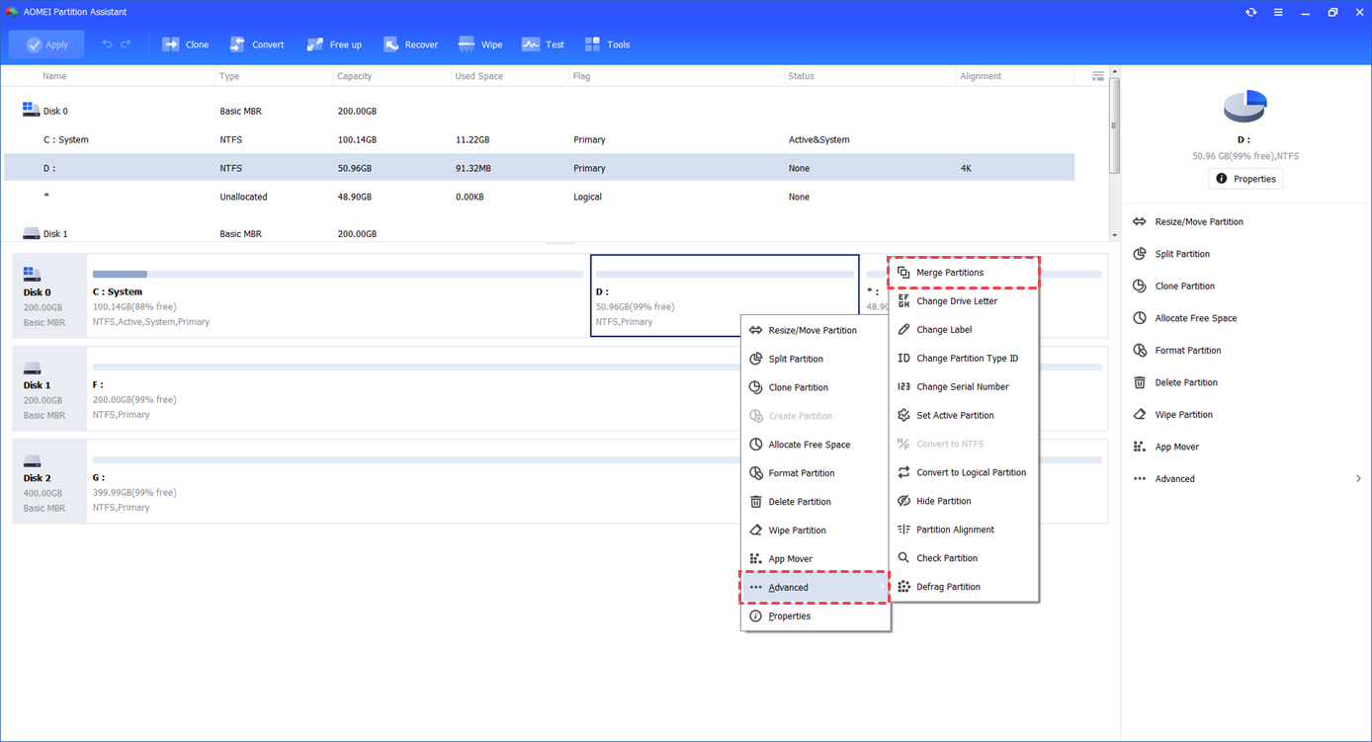Click the refresh icon in title bar

coord(1251,12)
